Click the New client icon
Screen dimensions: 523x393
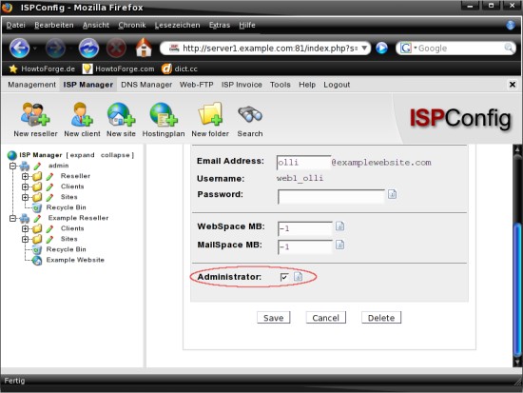82,114
